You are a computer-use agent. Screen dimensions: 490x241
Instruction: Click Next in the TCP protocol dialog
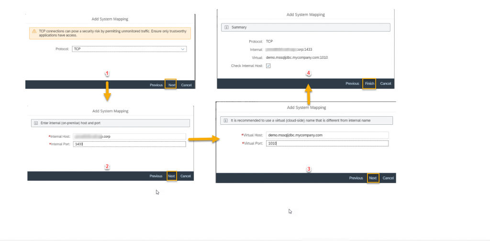[171, 85]
